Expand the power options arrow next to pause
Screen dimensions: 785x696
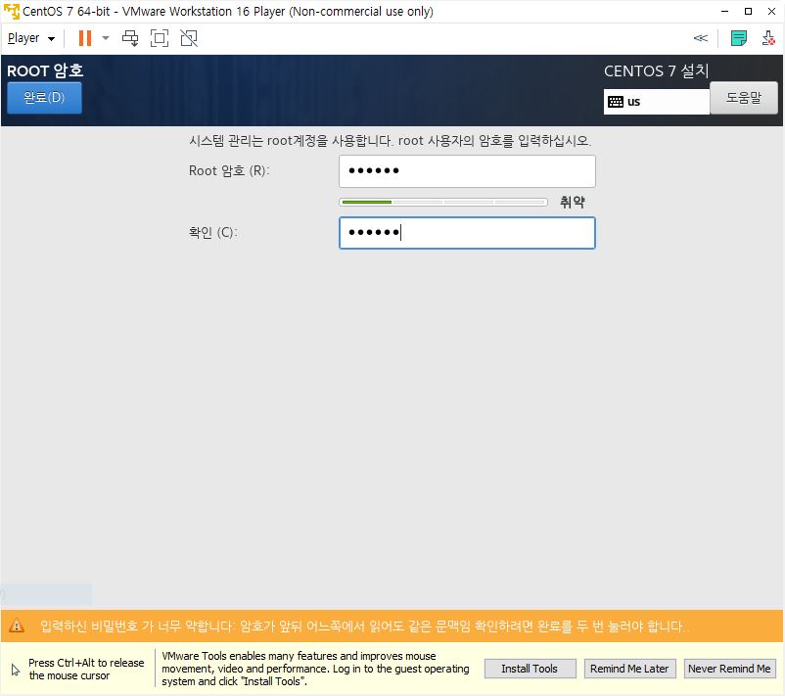tap(105, 38)
